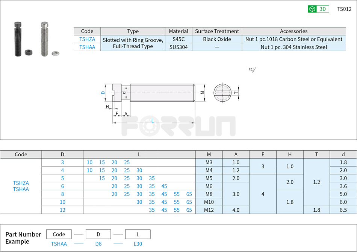Click the green cube icon beside 3D
Viewport: 357px width, 252px height.
(x=312, y=9)
